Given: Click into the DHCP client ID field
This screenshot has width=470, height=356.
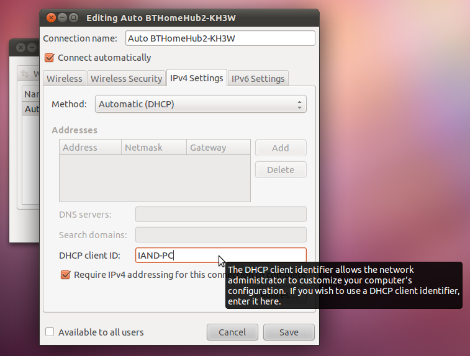Looking at the screenshot, I should pos(221,256).
